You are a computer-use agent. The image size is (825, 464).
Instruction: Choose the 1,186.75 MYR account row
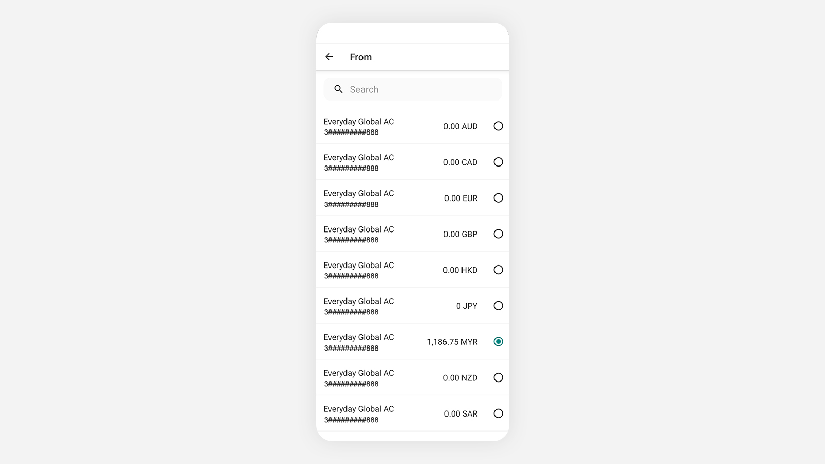pos(412,341)
